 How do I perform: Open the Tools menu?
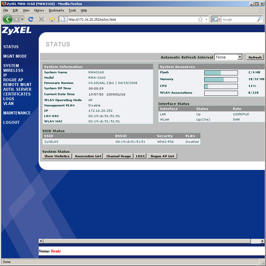coord(72,10)
